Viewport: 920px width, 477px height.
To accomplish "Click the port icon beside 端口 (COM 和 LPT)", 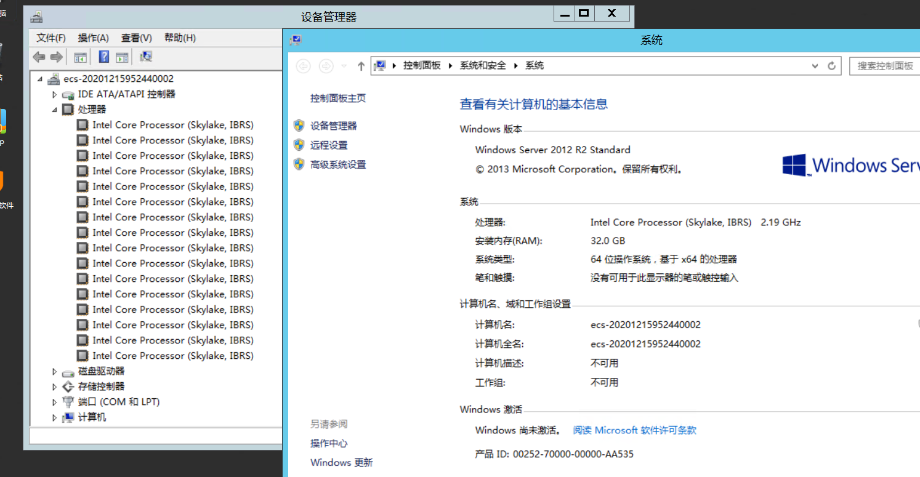I will (68, 402).
